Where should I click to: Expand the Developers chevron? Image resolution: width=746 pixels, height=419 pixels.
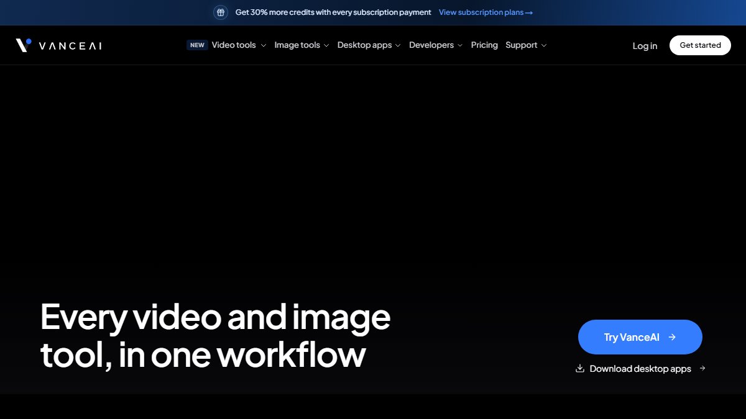[460, 45]
